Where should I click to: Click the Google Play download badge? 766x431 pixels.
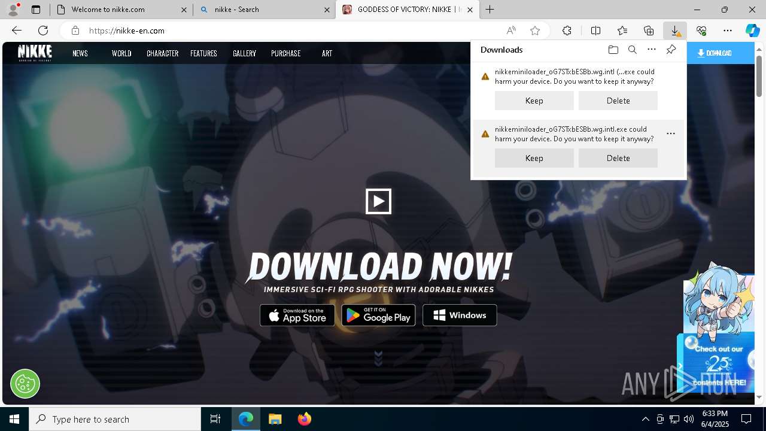tap(378, 315)
